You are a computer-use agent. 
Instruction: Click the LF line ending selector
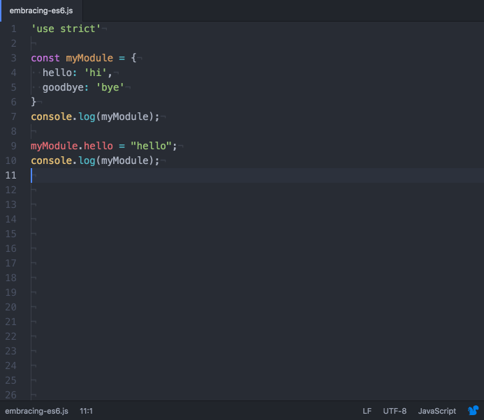367,411
